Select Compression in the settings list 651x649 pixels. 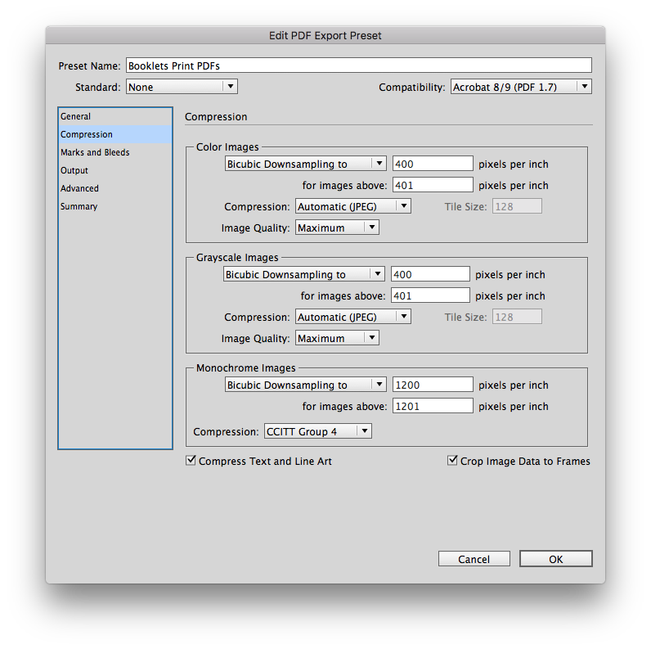[115, 134]
